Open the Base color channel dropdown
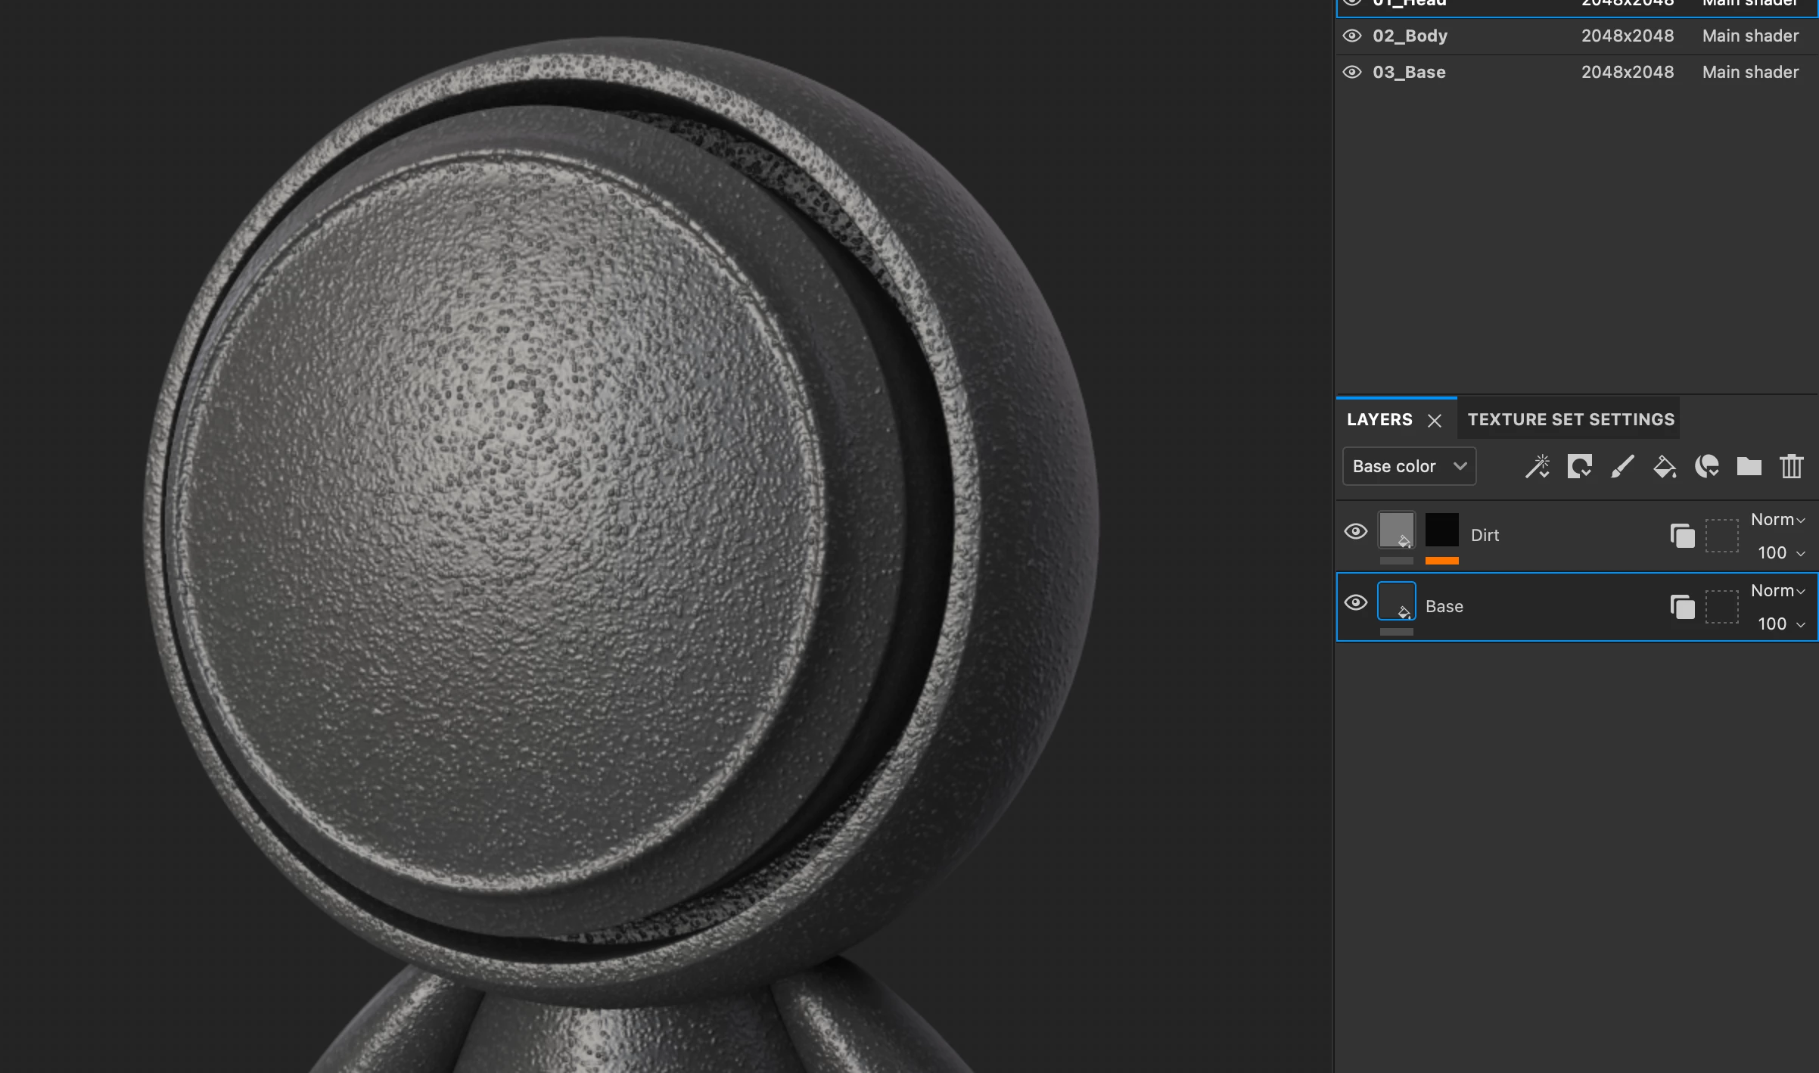The height and width of the screenshot is (1073, 1819). 1409,466
